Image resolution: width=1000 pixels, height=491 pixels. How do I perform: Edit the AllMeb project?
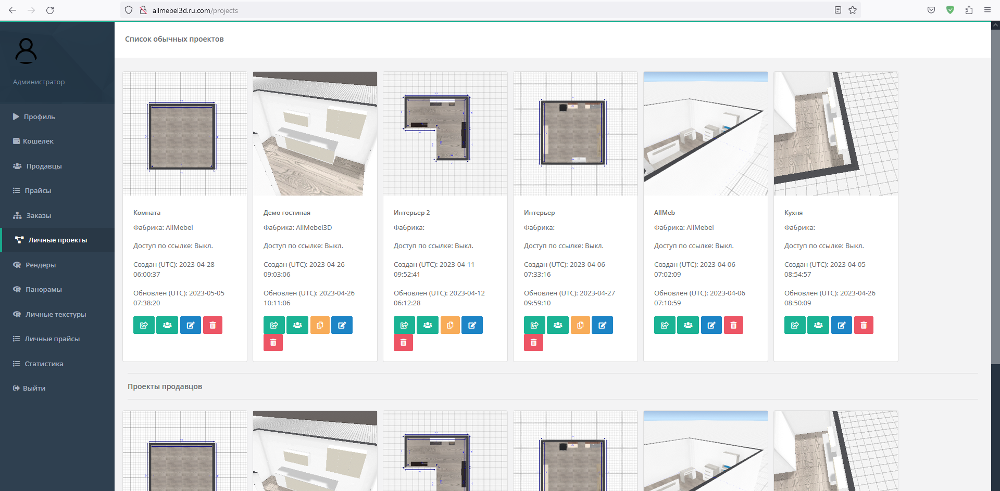(711, 325)
